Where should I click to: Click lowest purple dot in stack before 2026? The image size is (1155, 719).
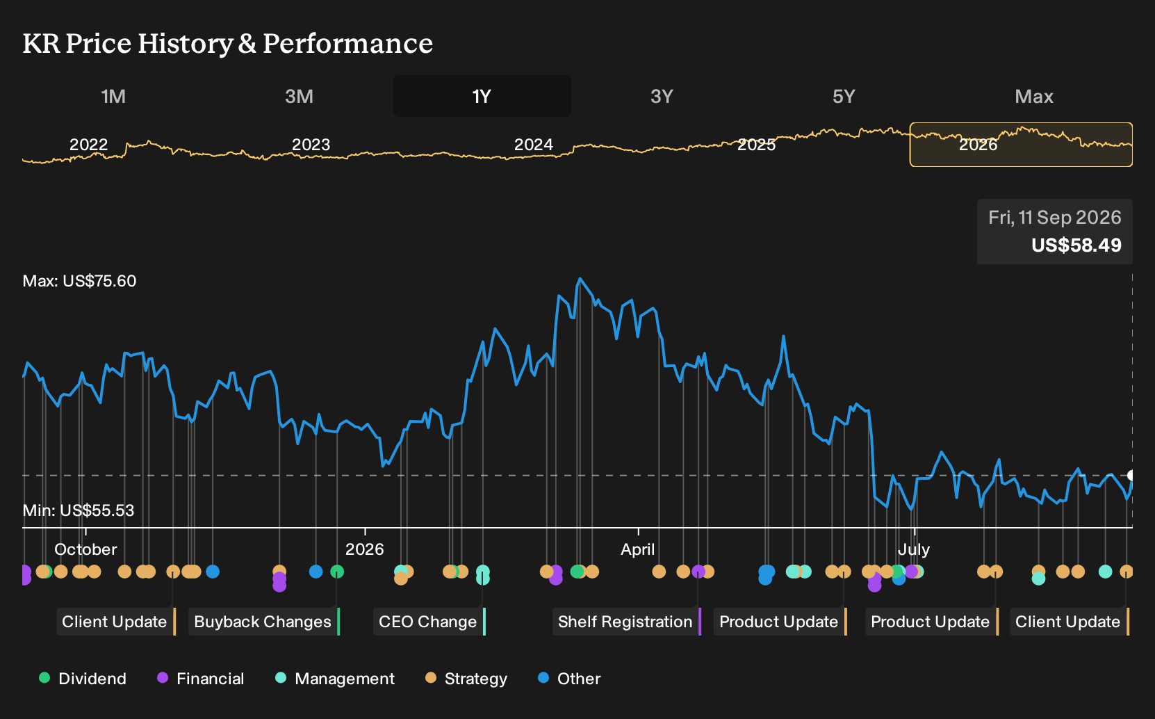point(279,585)
